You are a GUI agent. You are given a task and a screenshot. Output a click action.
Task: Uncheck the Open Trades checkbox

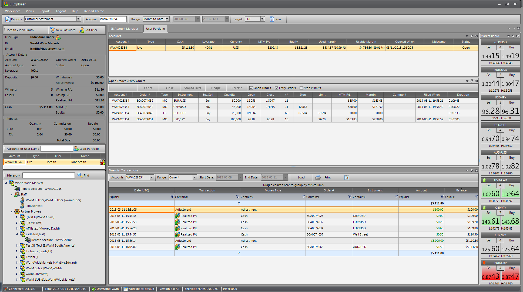[251, 88]
